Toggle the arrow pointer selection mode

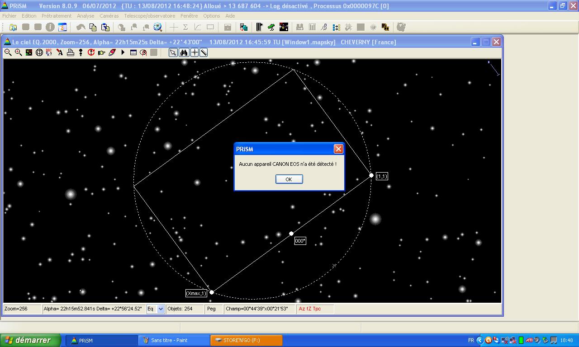point(173,52)
